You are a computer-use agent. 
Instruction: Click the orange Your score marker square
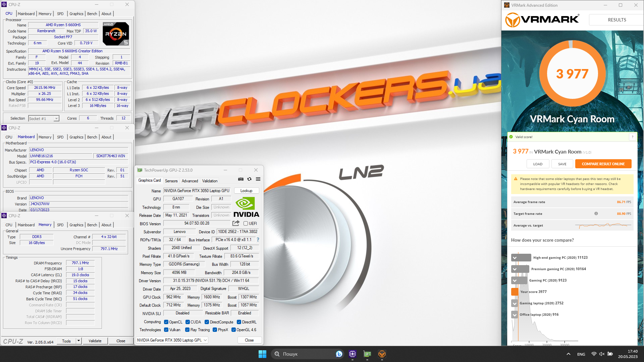(515, 292)
